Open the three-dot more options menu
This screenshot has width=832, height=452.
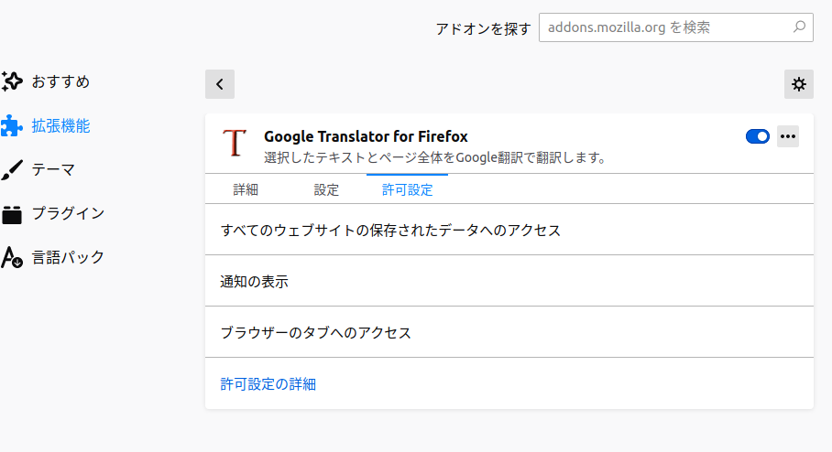[x=788, y=136]
